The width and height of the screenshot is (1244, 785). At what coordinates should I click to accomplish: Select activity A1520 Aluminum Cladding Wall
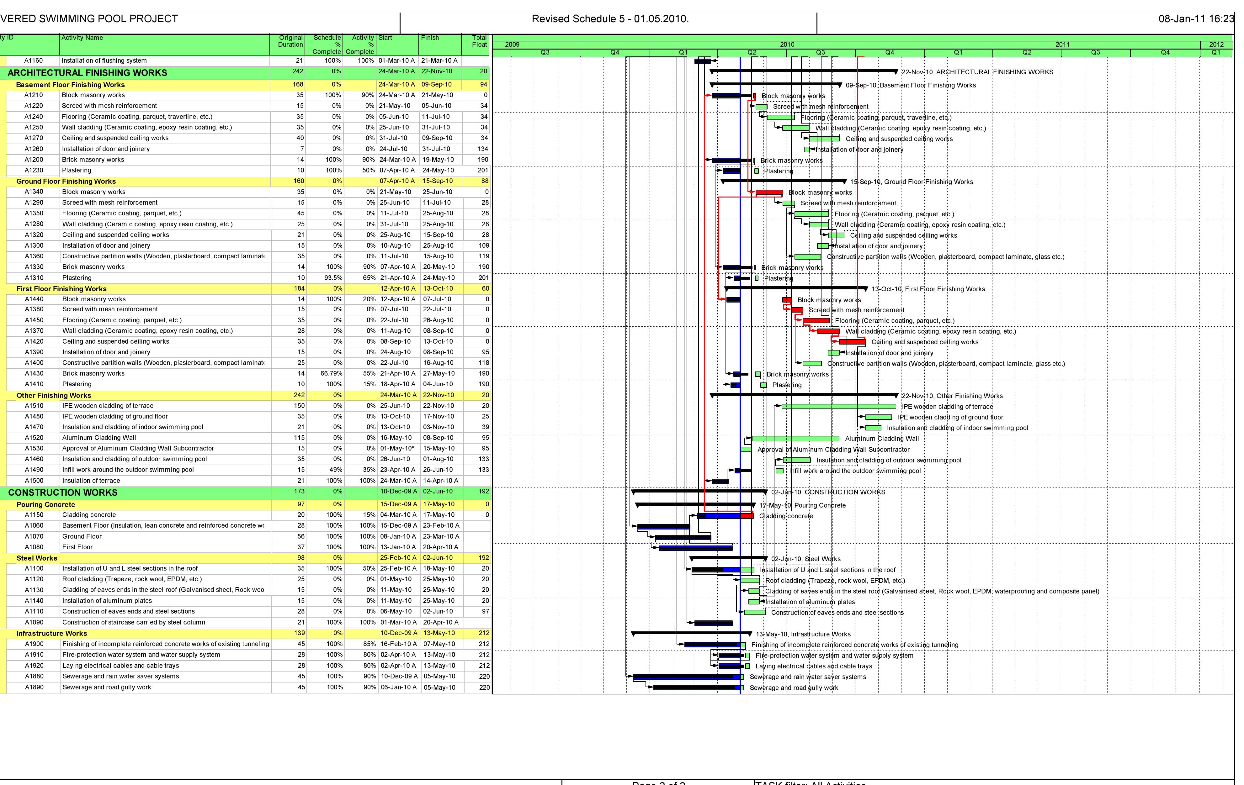tap(99, 437)
